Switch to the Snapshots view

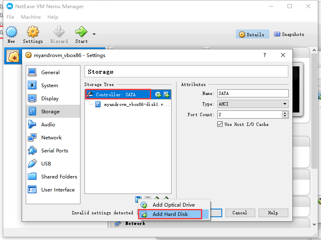point(289,34)
